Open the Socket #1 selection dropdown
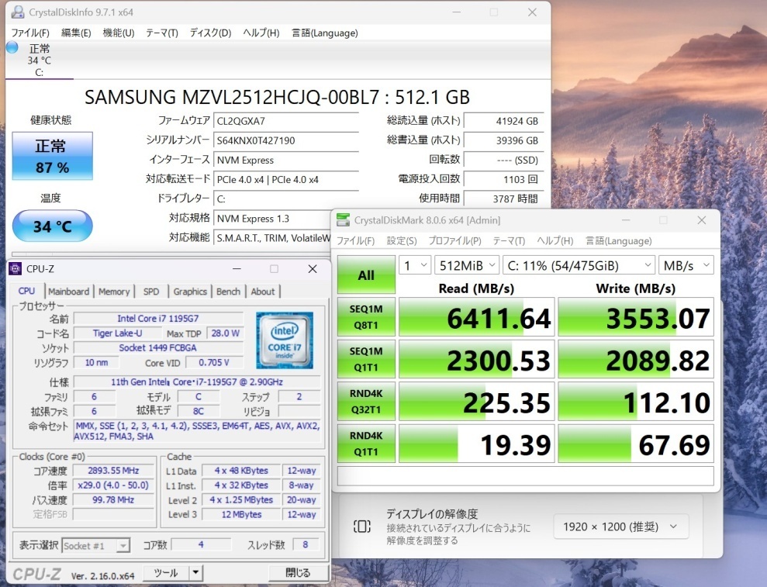The height and width of the screenshot is (587, 767). pos(96,545)
